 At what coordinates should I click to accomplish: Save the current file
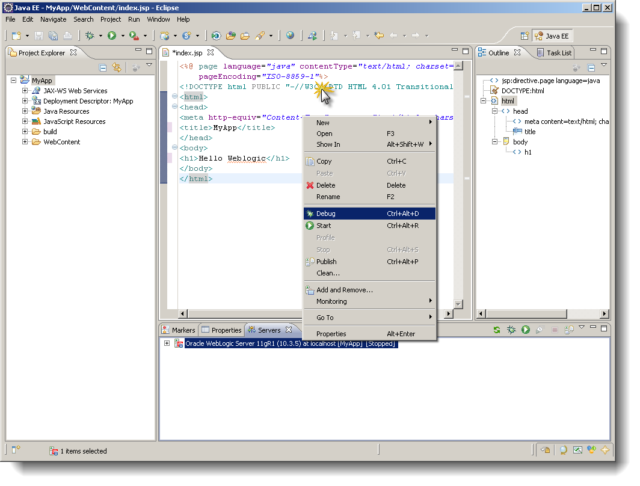coord(39,35)
